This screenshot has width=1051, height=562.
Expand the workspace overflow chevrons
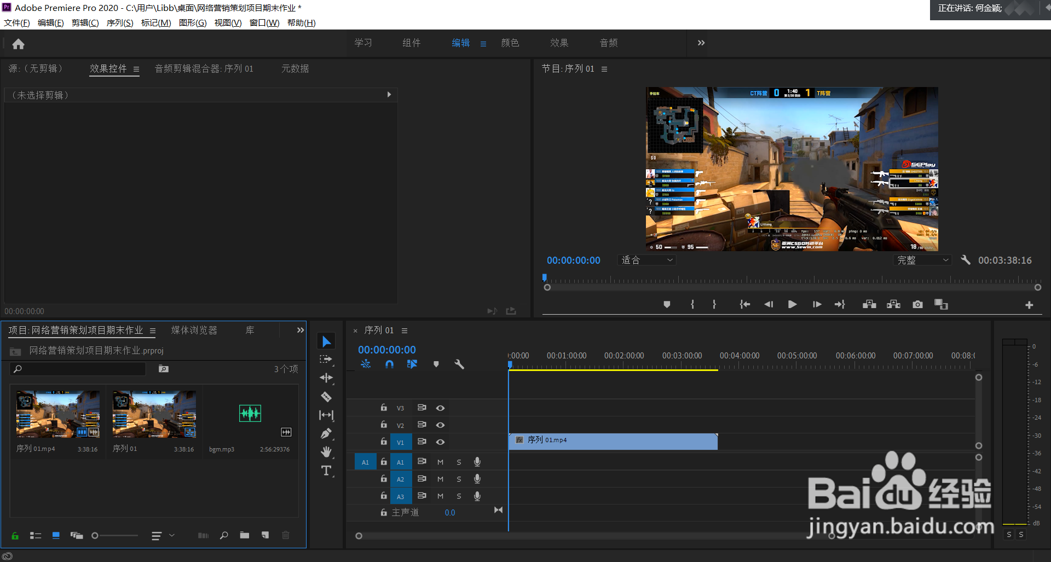[701, 43]
